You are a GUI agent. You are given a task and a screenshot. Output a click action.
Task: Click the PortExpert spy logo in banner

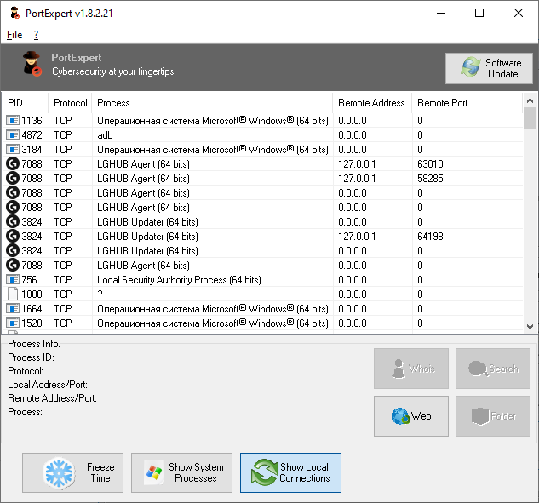(32, 64)
